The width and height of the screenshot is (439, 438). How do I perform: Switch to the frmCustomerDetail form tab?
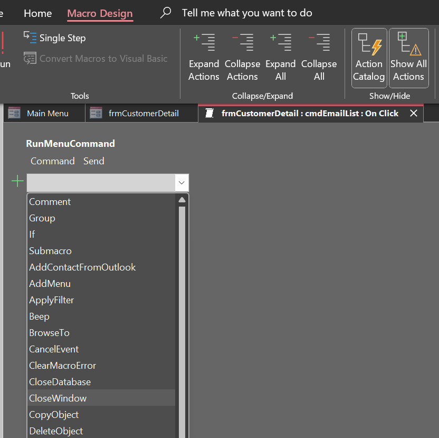[141, 113]
